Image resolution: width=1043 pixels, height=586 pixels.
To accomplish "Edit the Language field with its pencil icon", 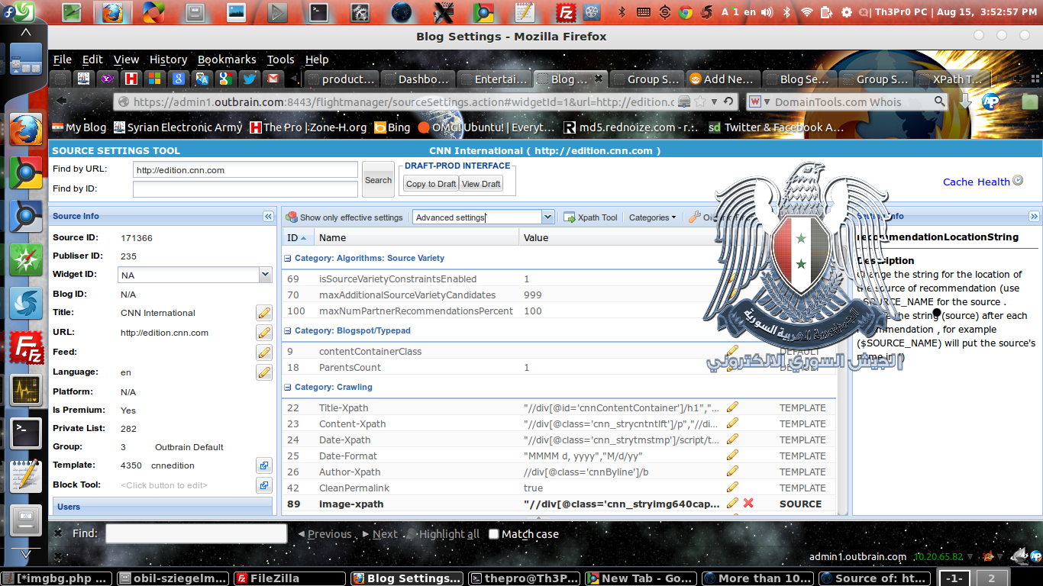I will click(263, 372).
